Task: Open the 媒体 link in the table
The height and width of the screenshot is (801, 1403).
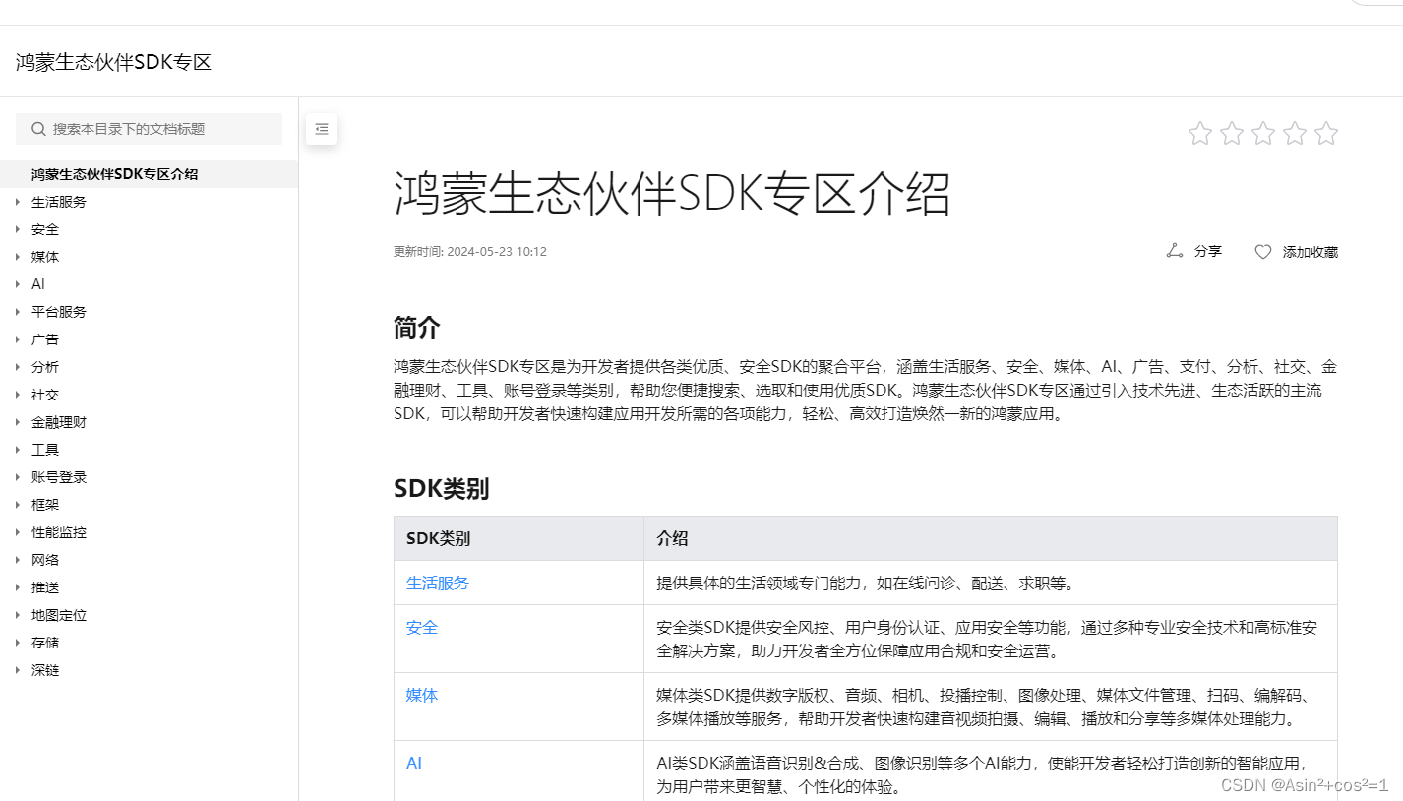Action: 422,695
